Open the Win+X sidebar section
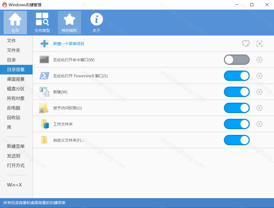The image size is (274, 208). (14, 185)
